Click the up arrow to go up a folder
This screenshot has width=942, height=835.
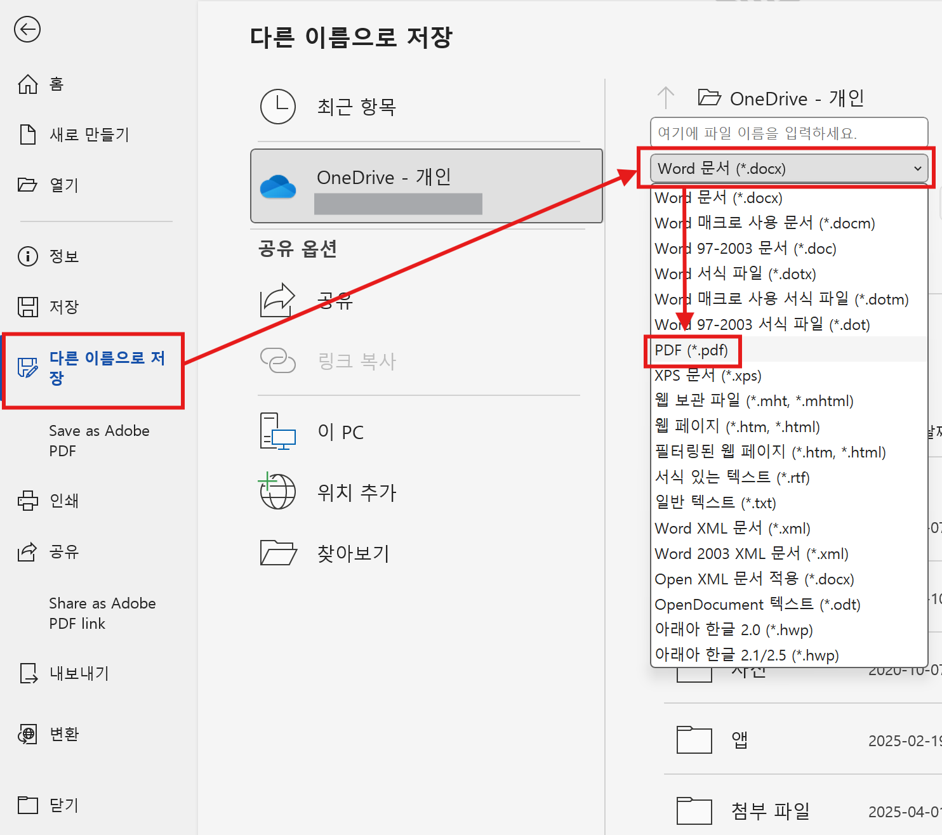[666, 98]
